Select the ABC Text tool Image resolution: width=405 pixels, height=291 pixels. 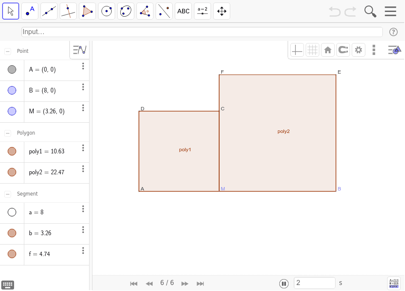pyautogui.click(x=183, y=11)
